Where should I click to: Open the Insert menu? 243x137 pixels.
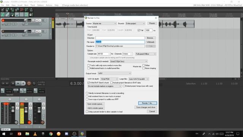(x=20, y=5)
